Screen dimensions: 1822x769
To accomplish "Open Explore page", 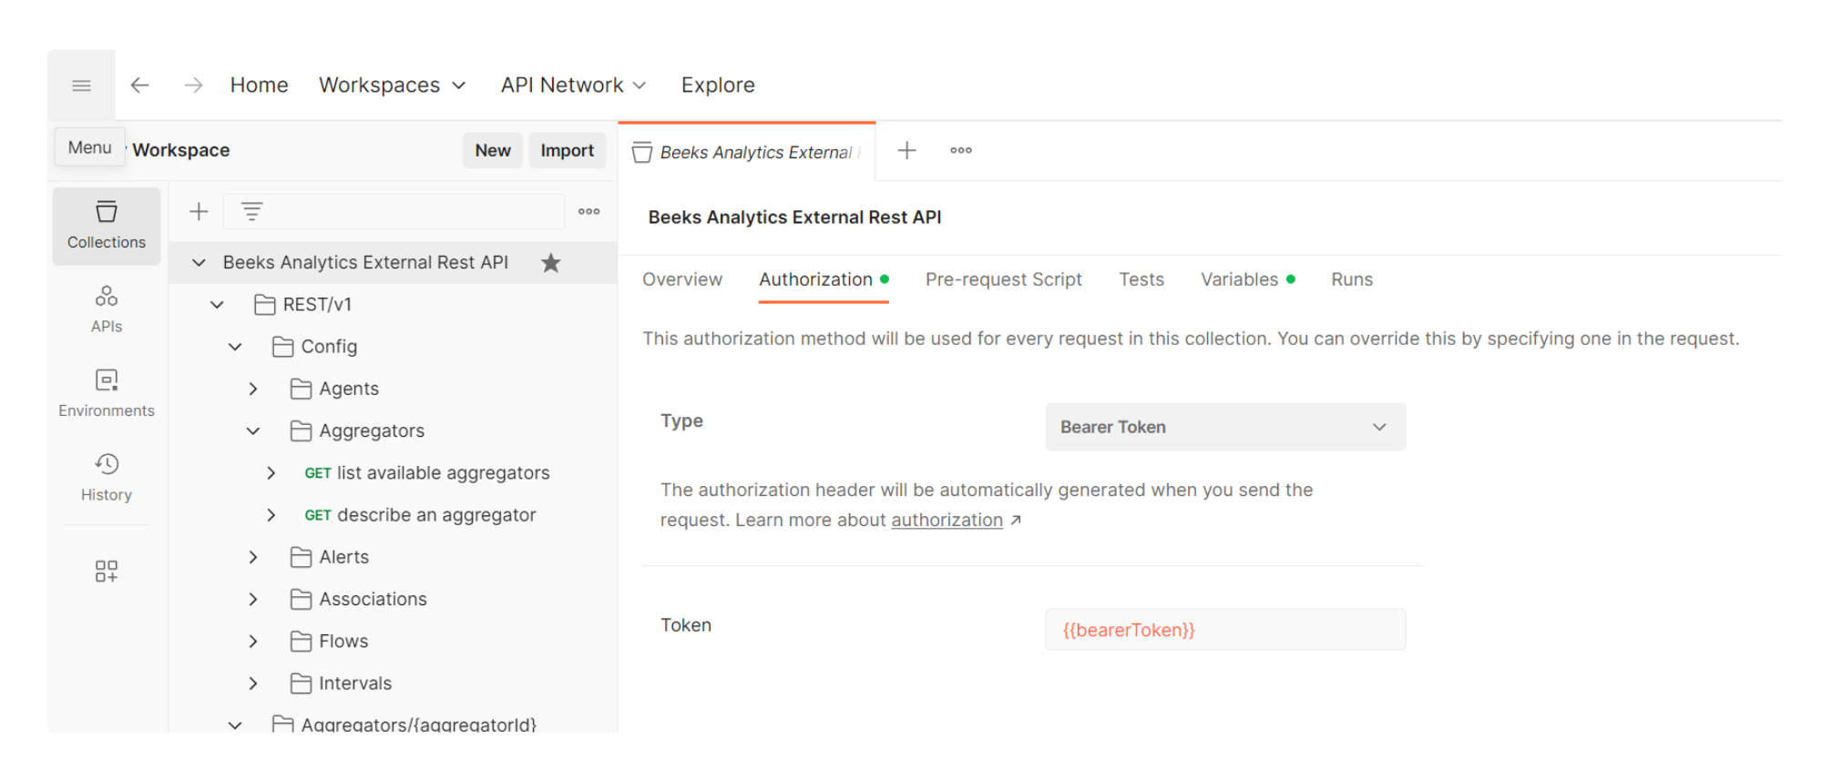I will [x=718, y=86].
